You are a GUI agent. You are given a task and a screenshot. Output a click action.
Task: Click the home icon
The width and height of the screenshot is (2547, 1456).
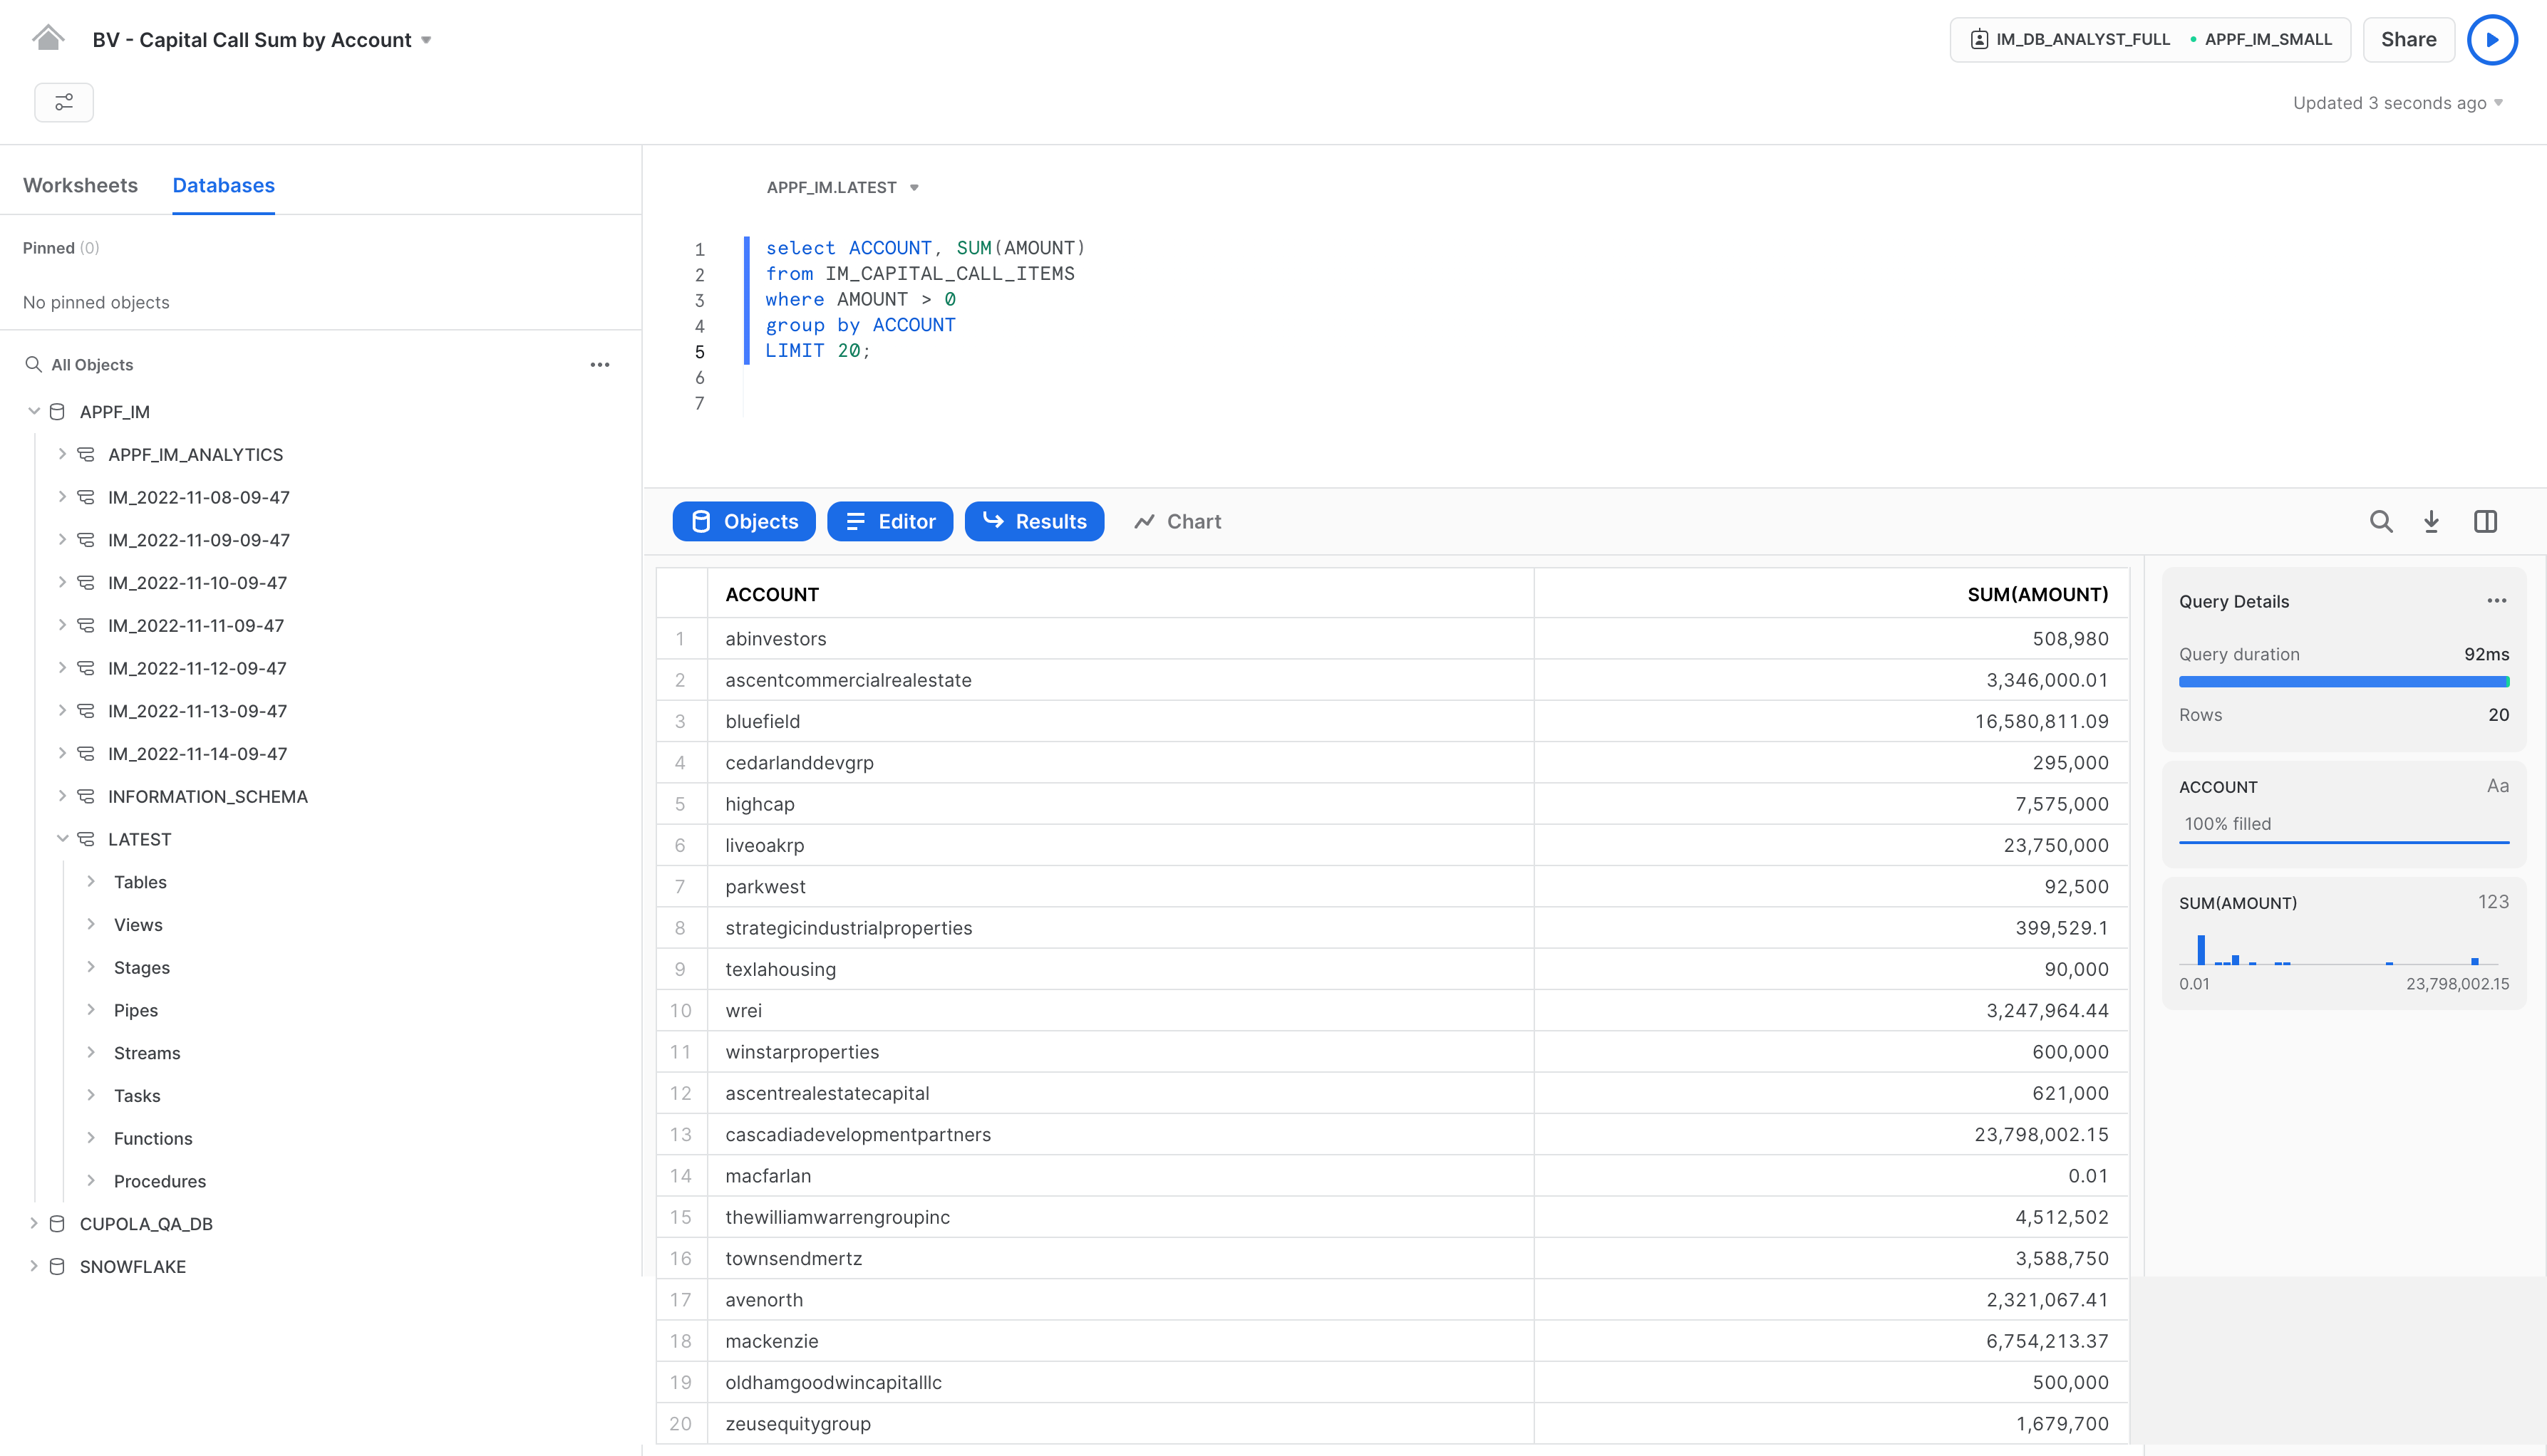pos(47,38)
